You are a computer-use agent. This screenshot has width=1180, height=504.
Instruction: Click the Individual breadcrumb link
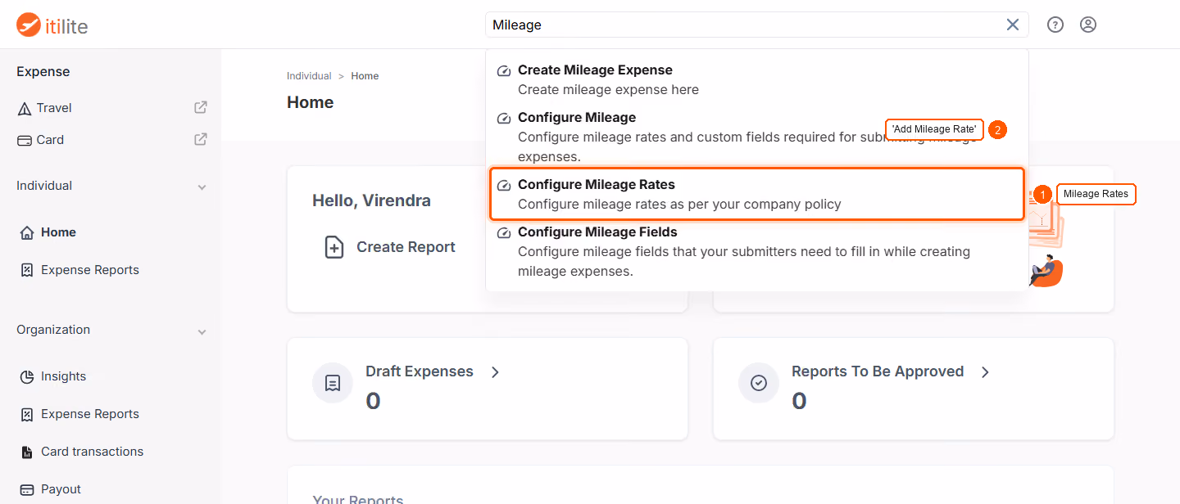[309, 76]
